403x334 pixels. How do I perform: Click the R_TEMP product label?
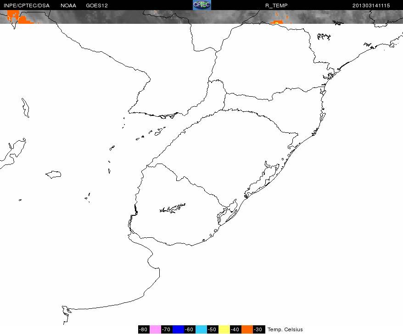pos(276,5)
